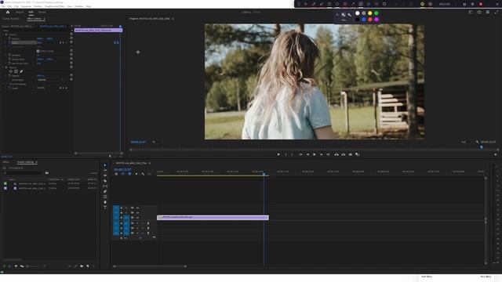This screenshot has width=502, height=282.
Task: Select the magenta annotation color swatch
Action: coord(376,20)
